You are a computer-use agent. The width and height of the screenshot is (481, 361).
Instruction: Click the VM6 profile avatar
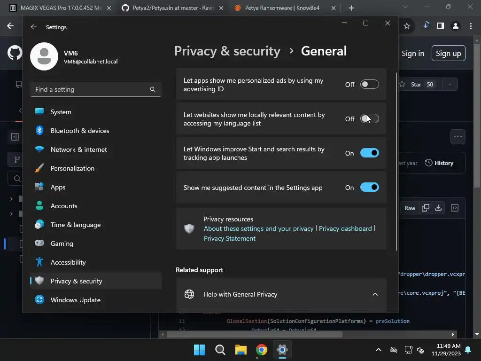44,56
